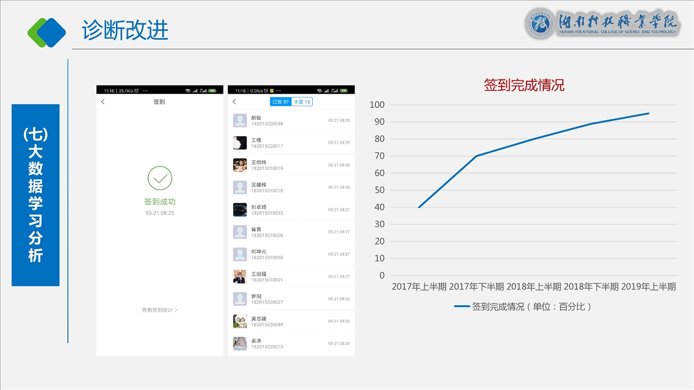Open the 查看签到统计 link

click(157, 310)
